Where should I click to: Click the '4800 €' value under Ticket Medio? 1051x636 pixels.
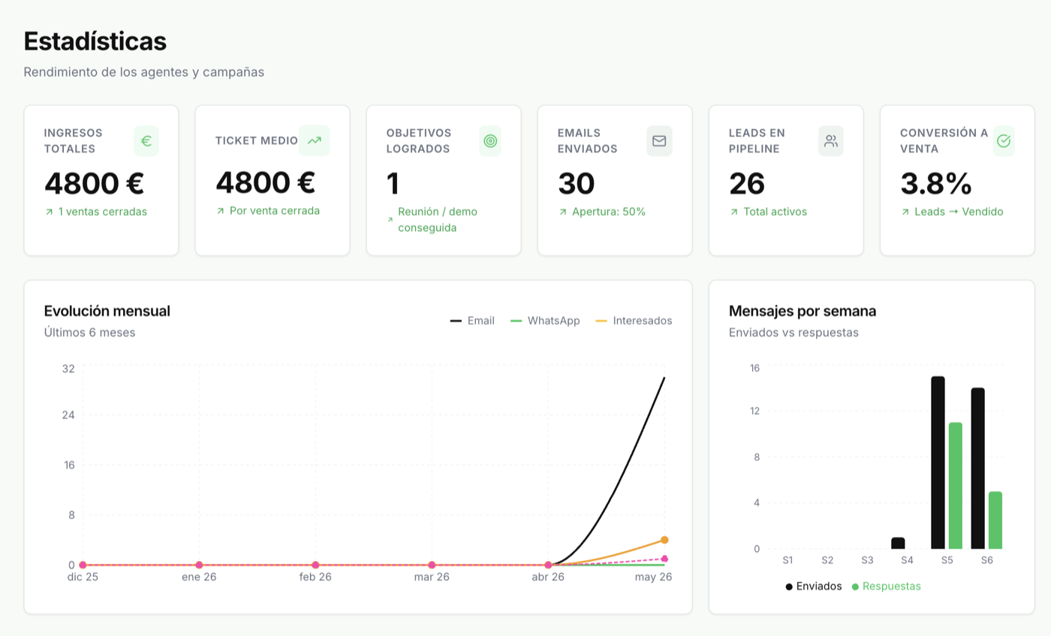pos(265,182)
